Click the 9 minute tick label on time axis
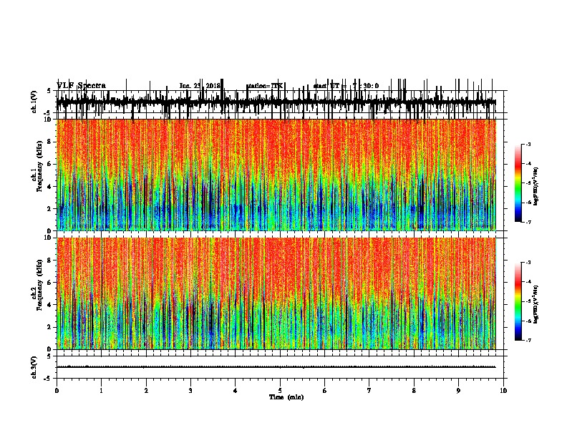The width and height of the screenshot is (567, 438). point(458,391)
